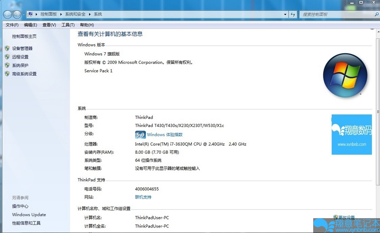Select 控制面板 in the address breadcrumb
Image resolution: width=380 pixels, height=233 pixels.
coord(49,14)
